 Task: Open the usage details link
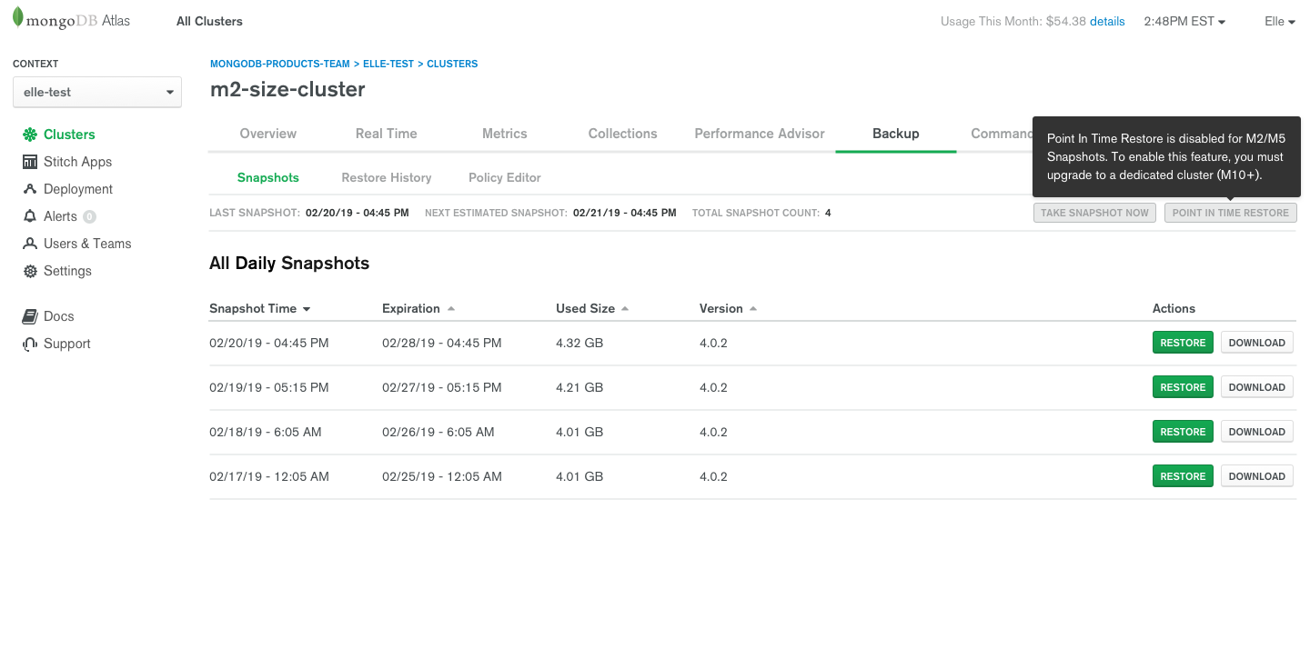tap(1107, 21)
